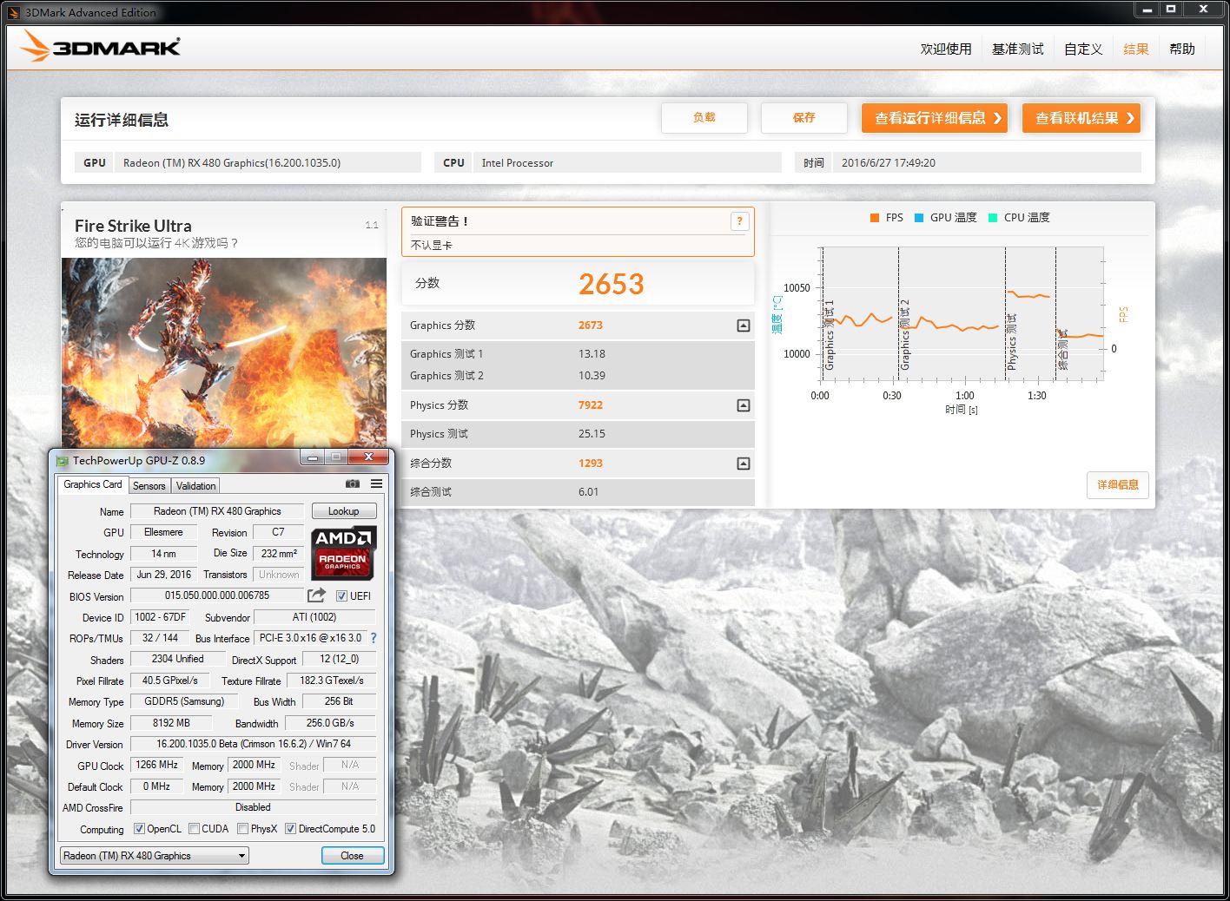This screenshot has width=1230, height=901.
Task: Open the 欢迎使用 tab in 3DMark
Action: click(946, 49)
